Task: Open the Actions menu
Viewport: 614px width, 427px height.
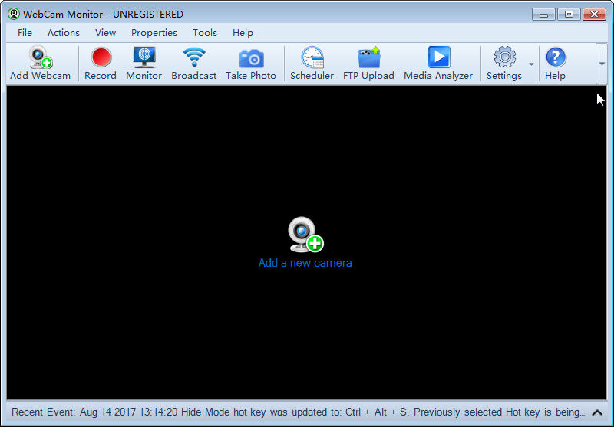Action: click(x=64, y=33)
